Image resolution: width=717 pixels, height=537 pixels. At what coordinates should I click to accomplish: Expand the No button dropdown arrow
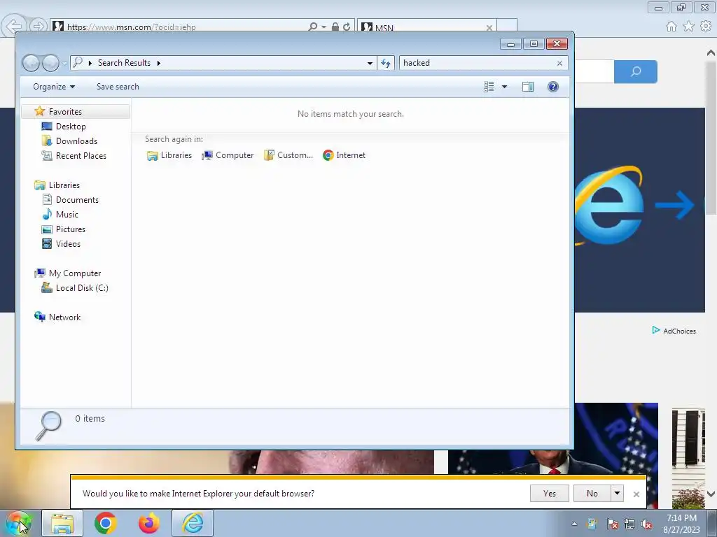click(618, 494)
